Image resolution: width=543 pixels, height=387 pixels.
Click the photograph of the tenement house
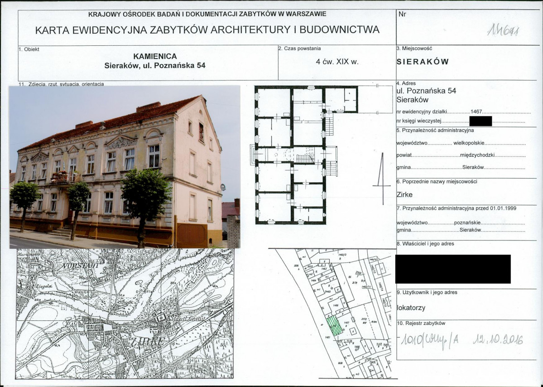(125, 167)
